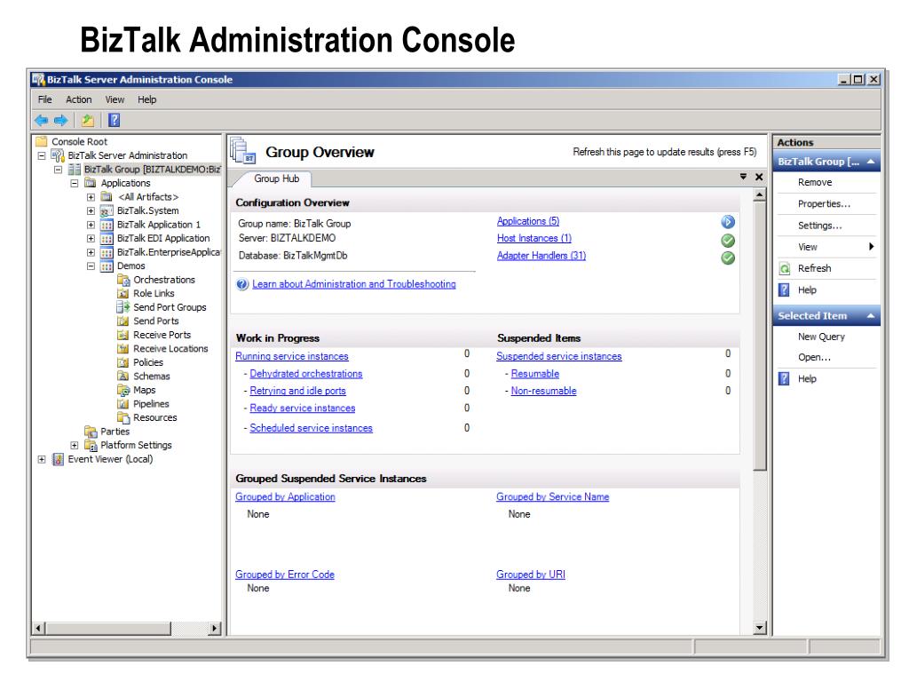Click the Policies icon
Viewport: 909px width, 682px height.
(123, 362)
